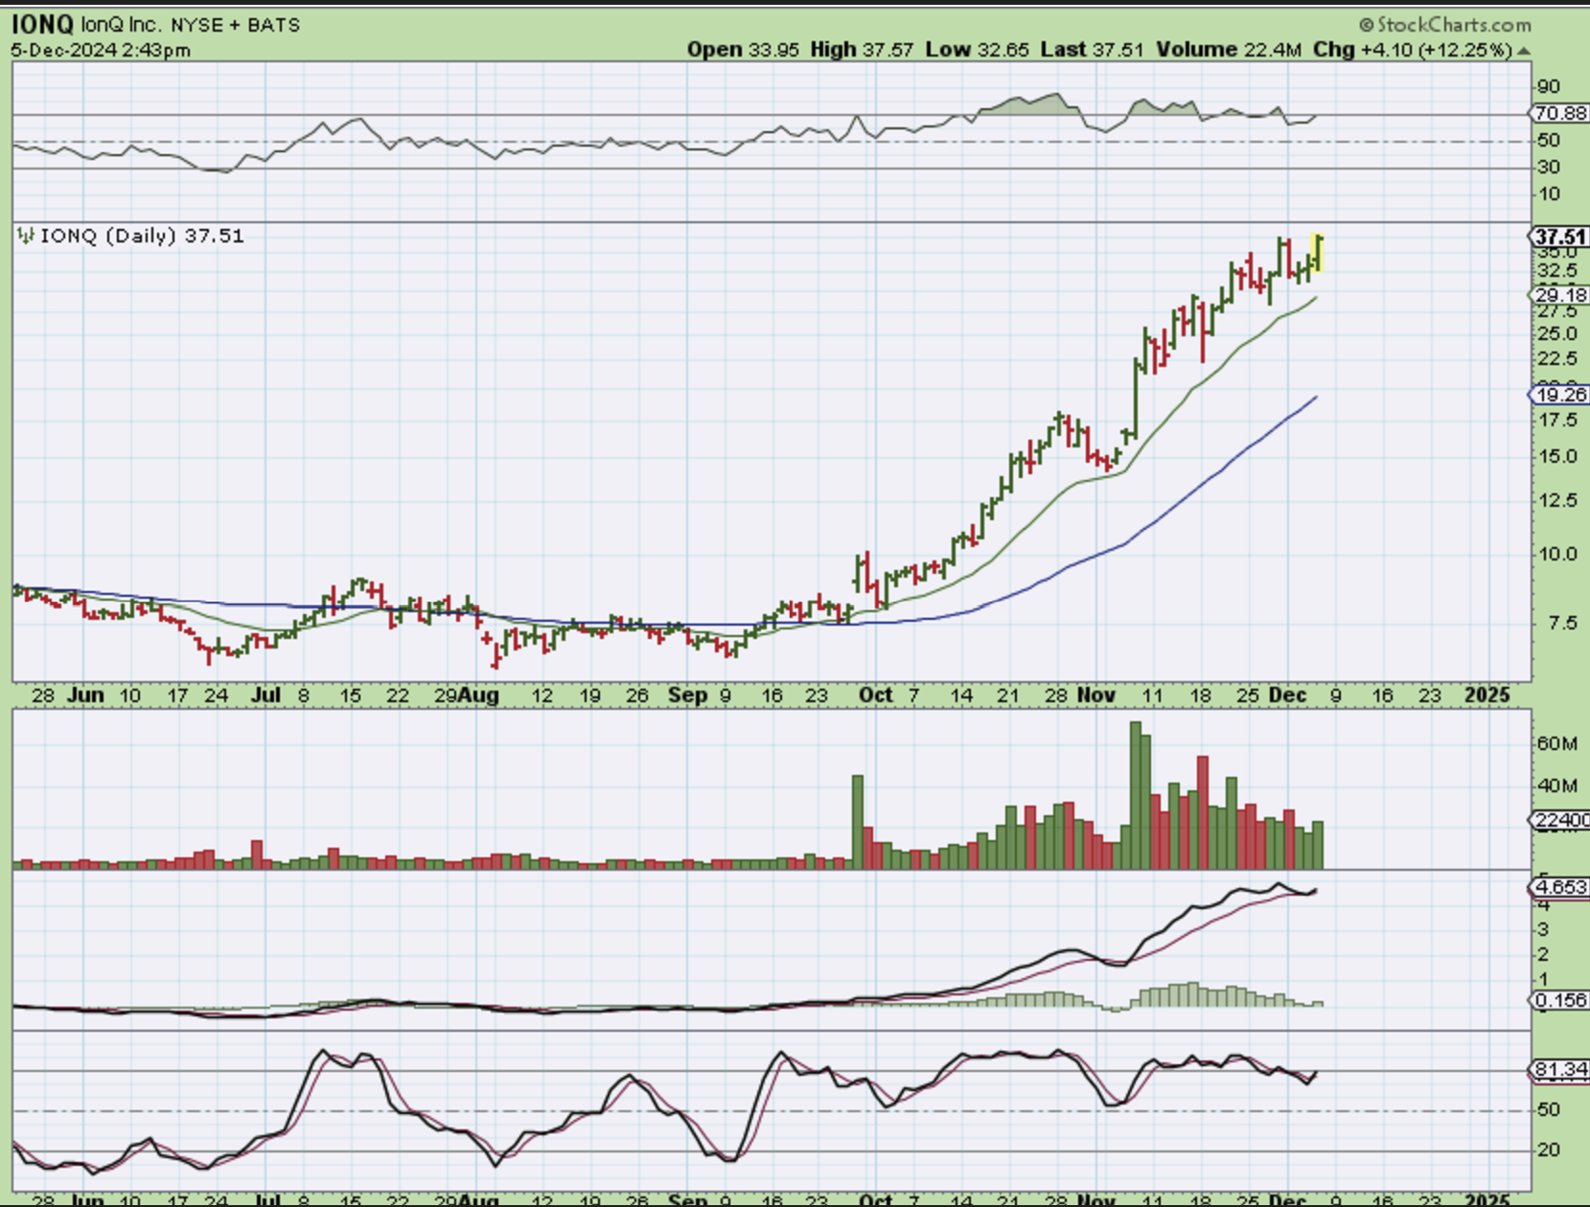Screen dimensions: 1590x1207
Task: Click the stochastic value tag 81.34
Action: pyautogui.click(x=1559, y=1069)
